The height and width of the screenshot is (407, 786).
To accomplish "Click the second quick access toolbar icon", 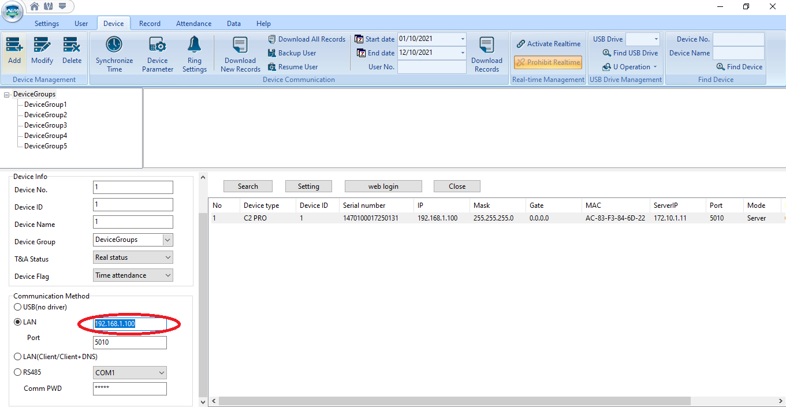I will (49, 6).
